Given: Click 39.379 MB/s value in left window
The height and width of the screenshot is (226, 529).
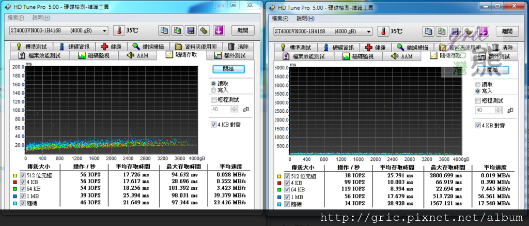Looking at the screenshot, I should [x=229, y=196].
